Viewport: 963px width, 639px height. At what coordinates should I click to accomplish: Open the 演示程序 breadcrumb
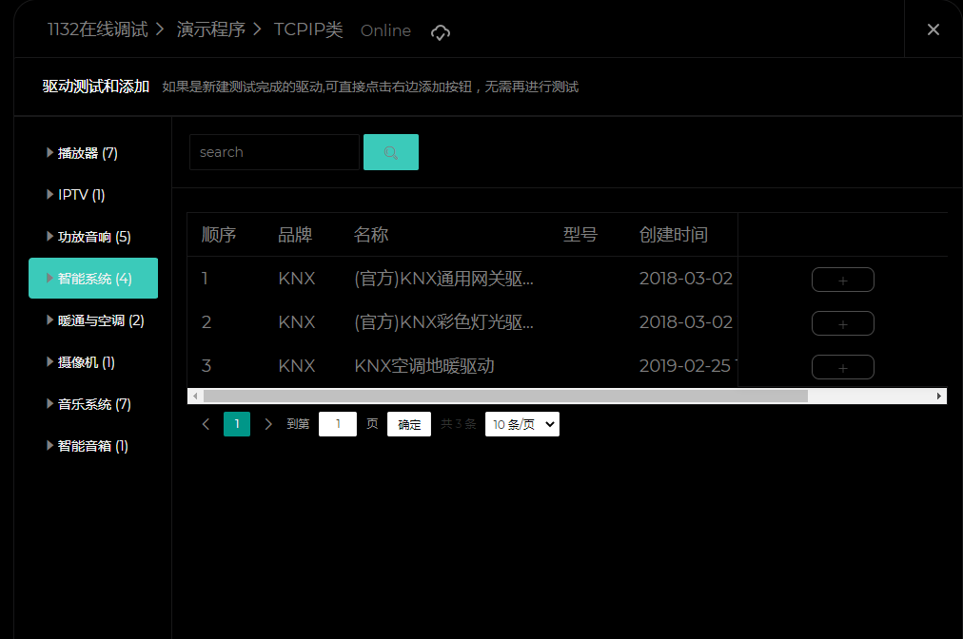210,29
